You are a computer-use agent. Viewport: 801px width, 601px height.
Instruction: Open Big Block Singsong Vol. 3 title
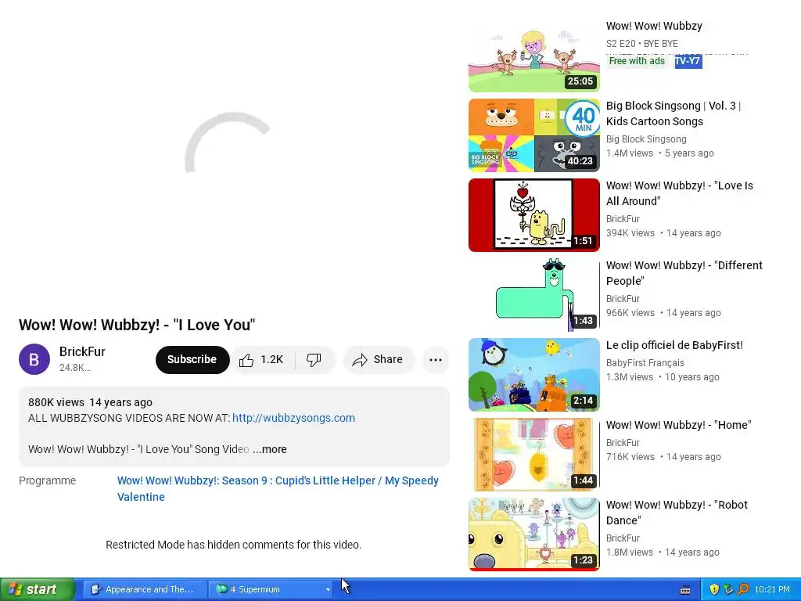[673, 113]
